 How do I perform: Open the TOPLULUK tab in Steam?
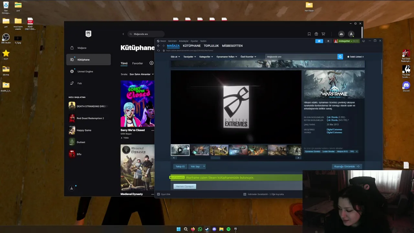211,46
